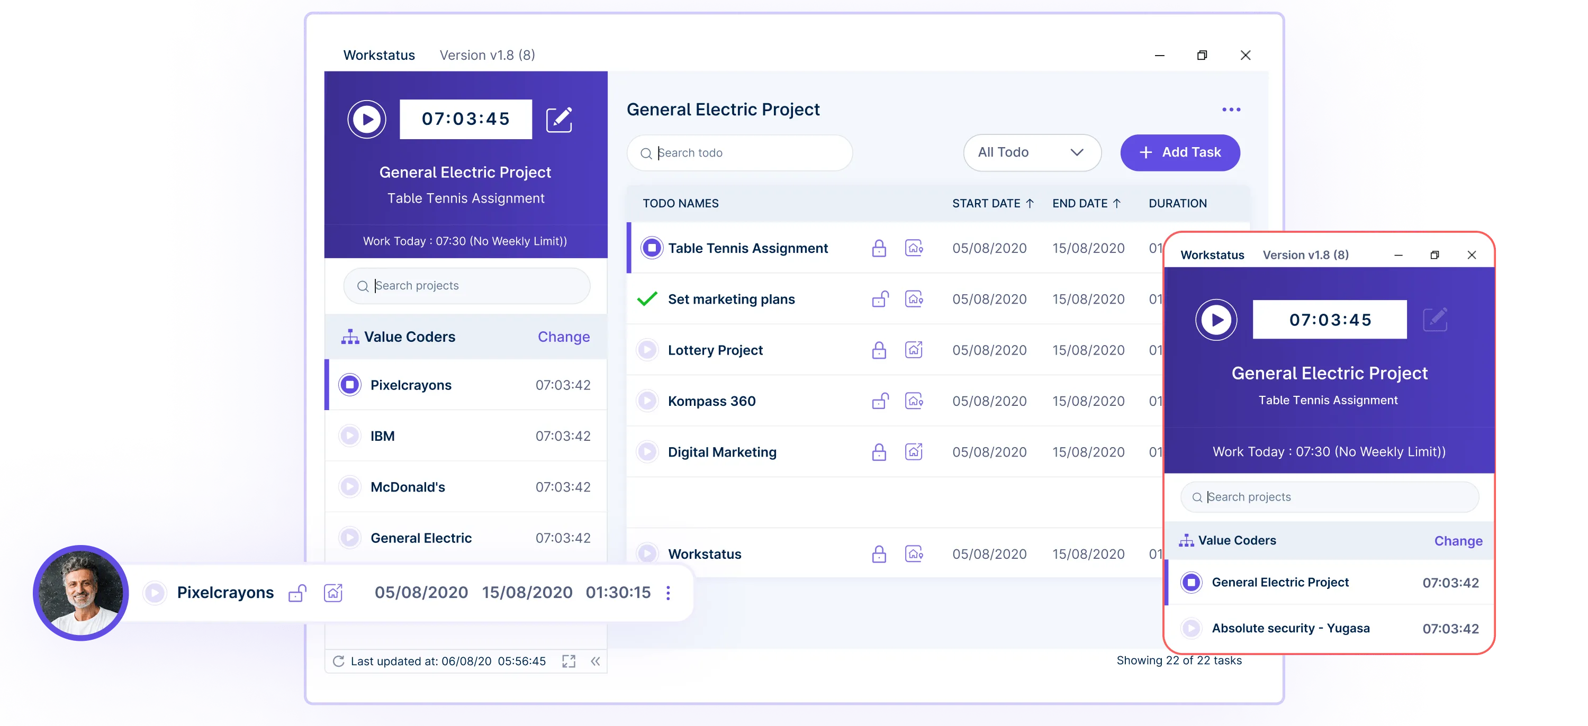Click Value Coders organization icon in main sidebar
The height and width of the screenshot is (726, 1588).
pyautogui.click(x=350, y=337)
